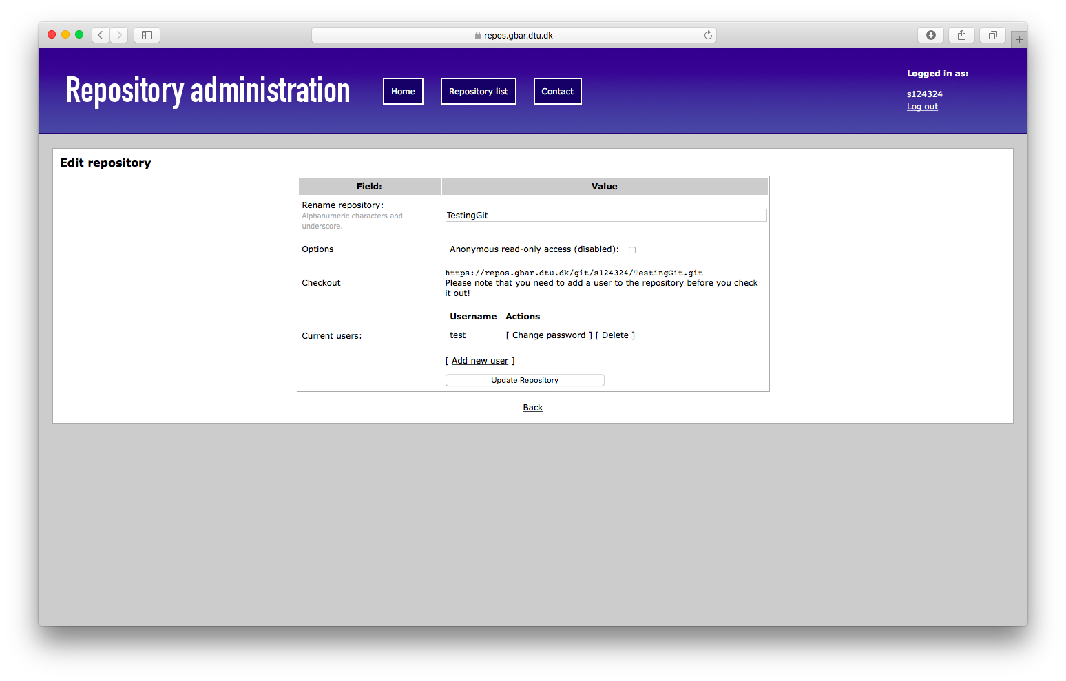
Task: Change password for user test
Action: pos(549,335)
